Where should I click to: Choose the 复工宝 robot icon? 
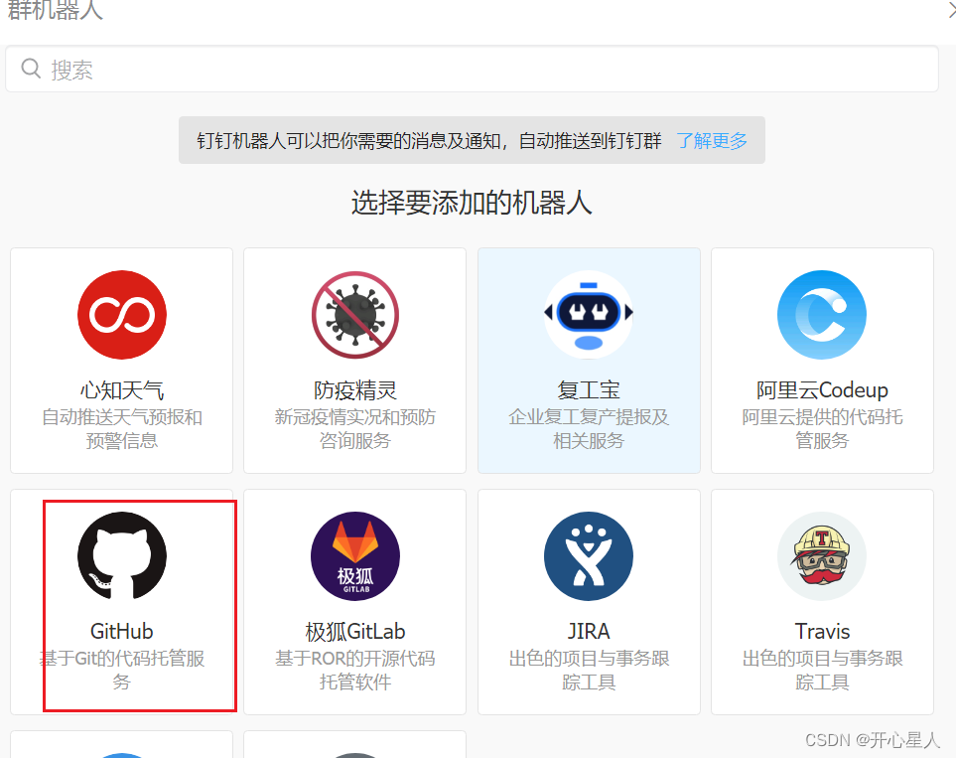pos(589,315)
